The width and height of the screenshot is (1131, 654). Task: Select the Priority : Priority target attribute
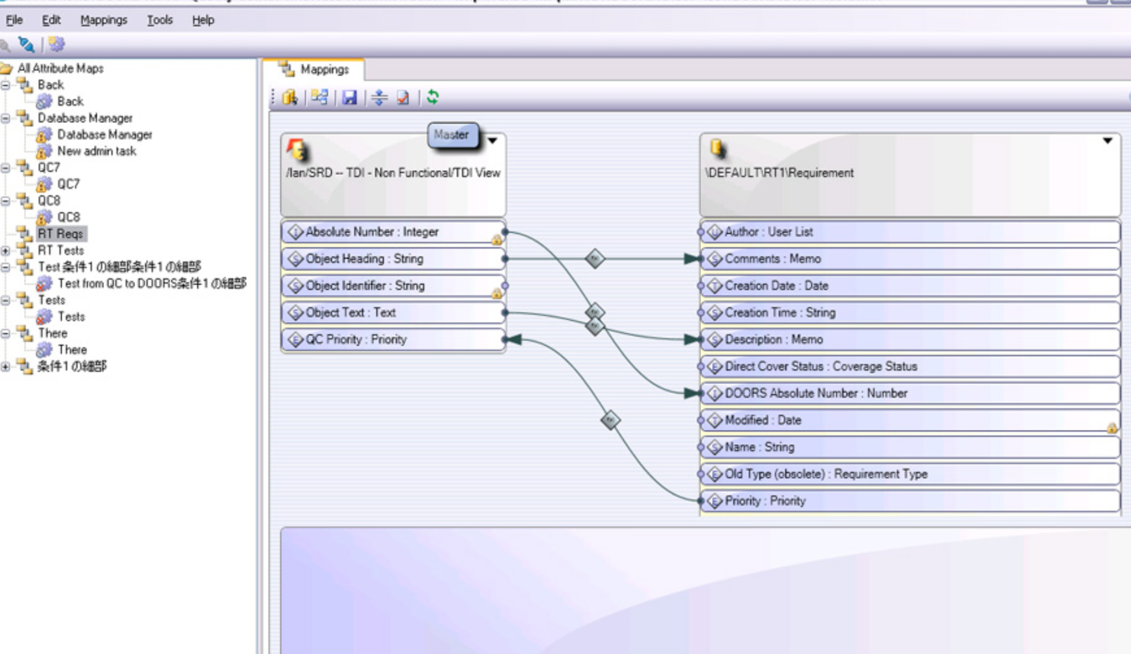pos(910,501)
